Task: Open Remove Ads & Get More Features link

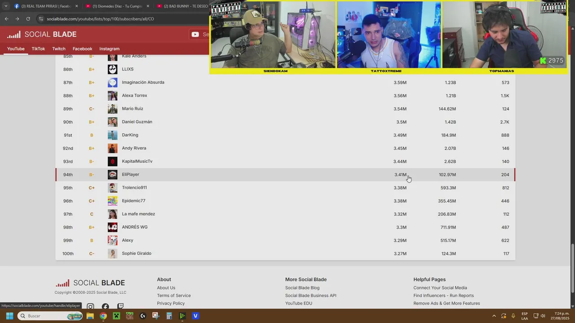Action: tap(447, 303)
